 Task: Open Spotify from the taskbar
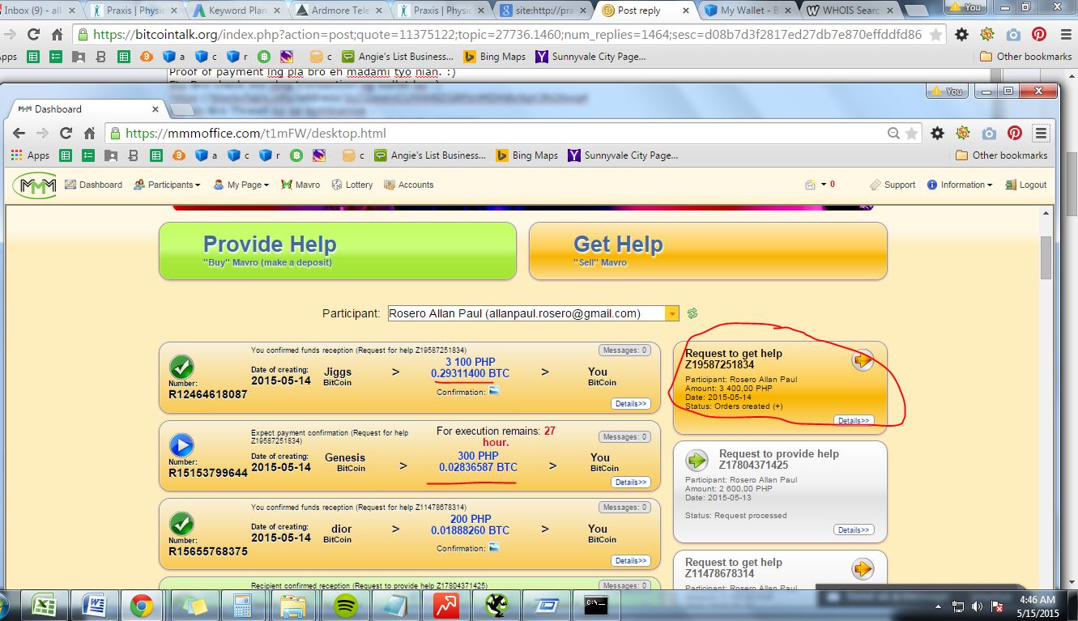(346, 606)
